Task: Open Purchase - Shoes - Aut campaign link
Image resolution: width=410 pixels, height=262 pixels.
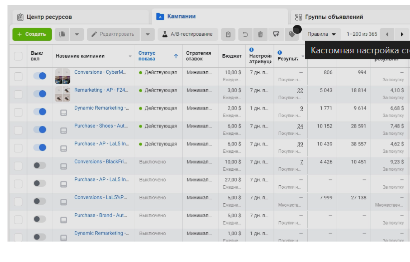Action: tap(101, 126)
